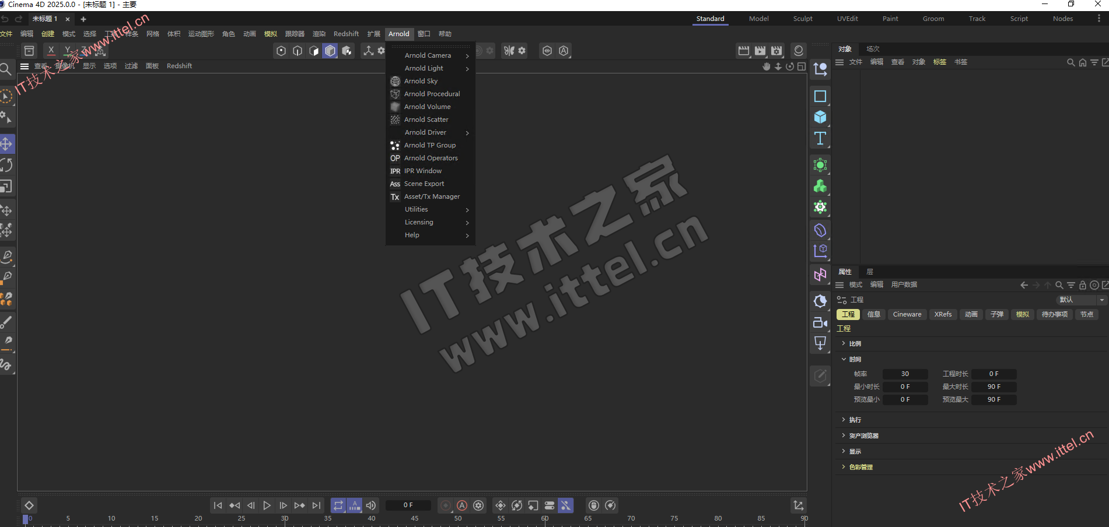Expand the 执行 section
The width and height of the screenshot is (1109, 527).
pyautogui.click(x=844, y=420)
